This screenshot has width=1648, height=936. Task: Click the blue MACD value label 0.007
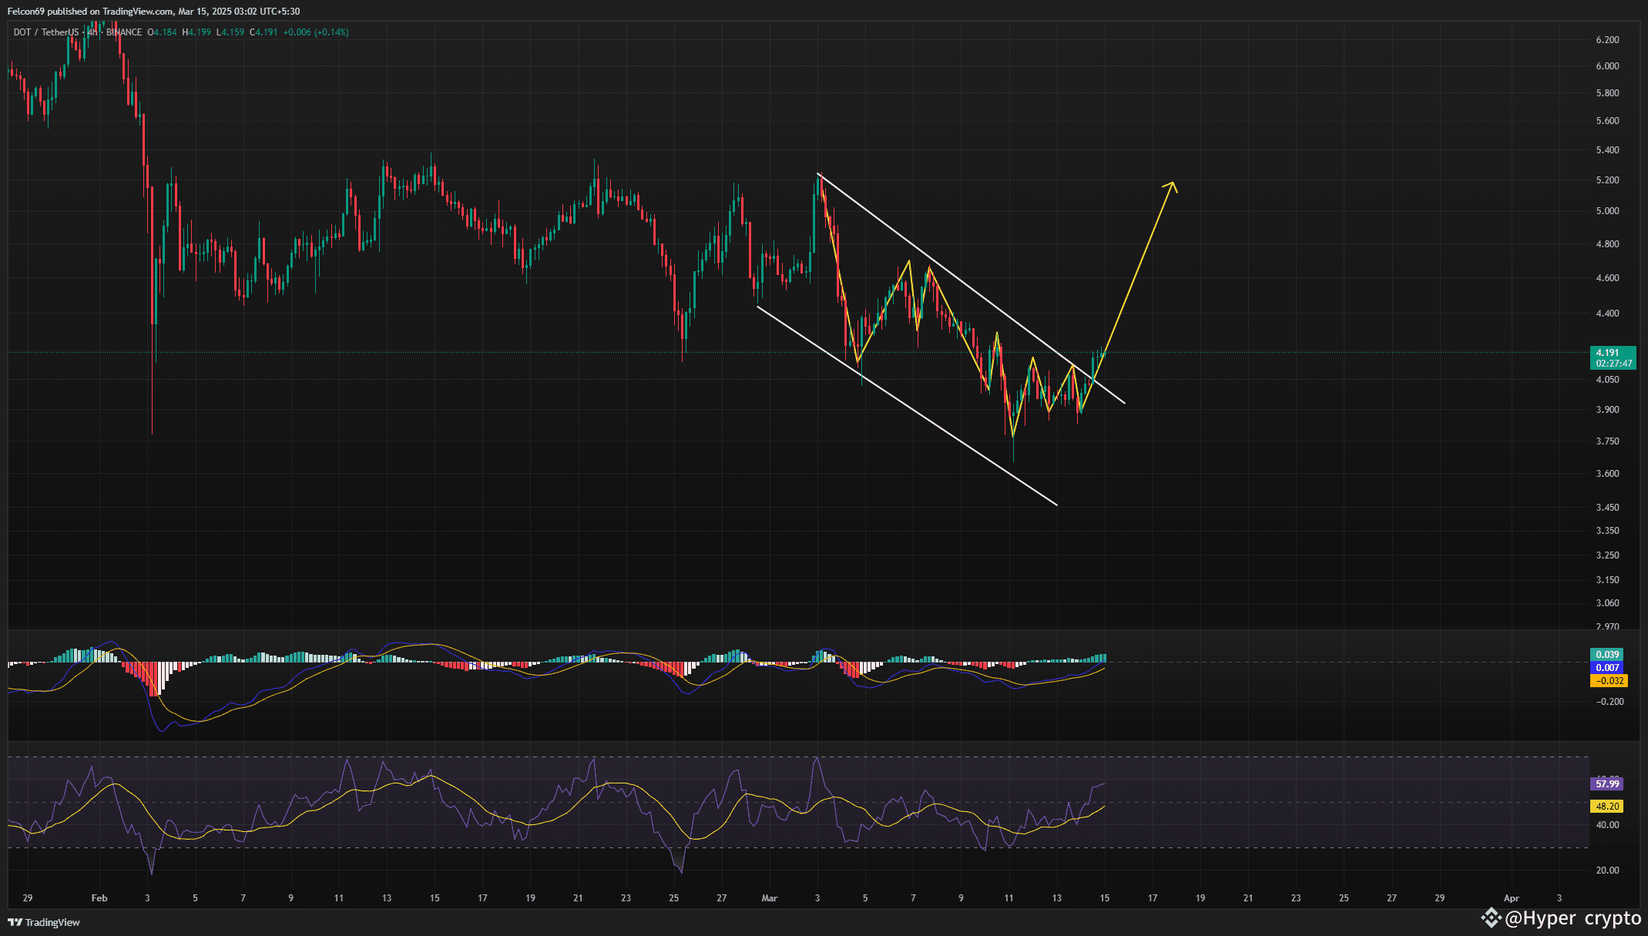click(x=1607, y=668)
